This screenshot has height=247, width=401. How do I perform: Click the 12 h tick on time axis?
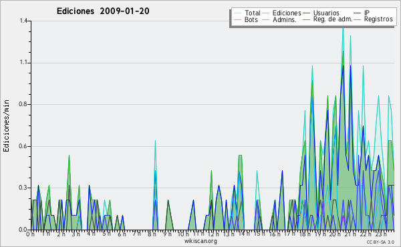[x=213, y=234]
